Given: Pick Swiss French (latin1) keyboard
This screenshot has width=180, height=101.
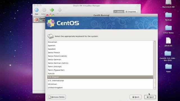Looking at the screenshot, I should (x=100, y=56).
